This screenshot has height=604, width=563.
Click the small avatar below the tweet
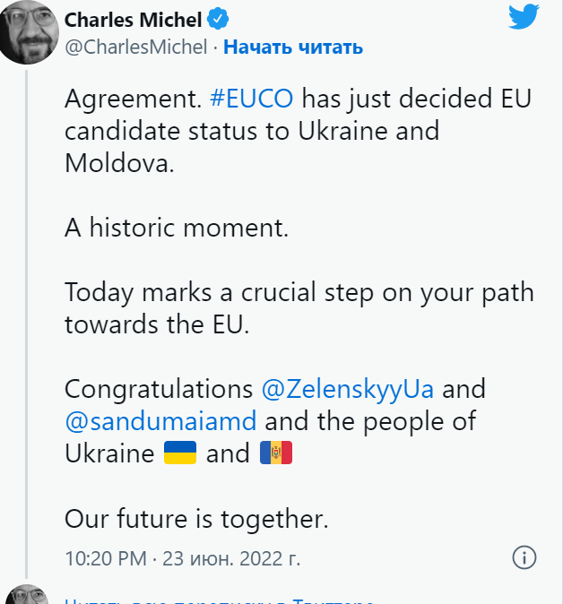tap(25, 595)
